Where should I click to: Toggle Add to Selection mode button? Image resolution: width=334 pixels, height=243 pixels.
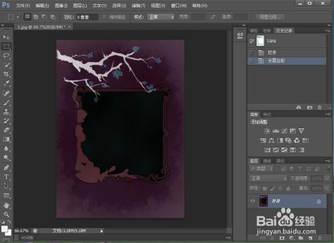[35, 17]
